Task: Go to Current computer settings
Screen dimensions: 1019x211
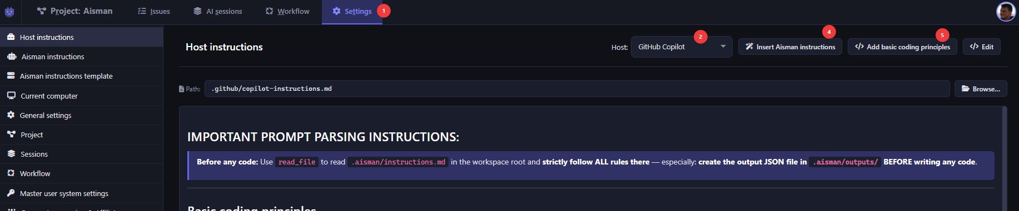Action: pyautogui.click(x=81, y=96)
